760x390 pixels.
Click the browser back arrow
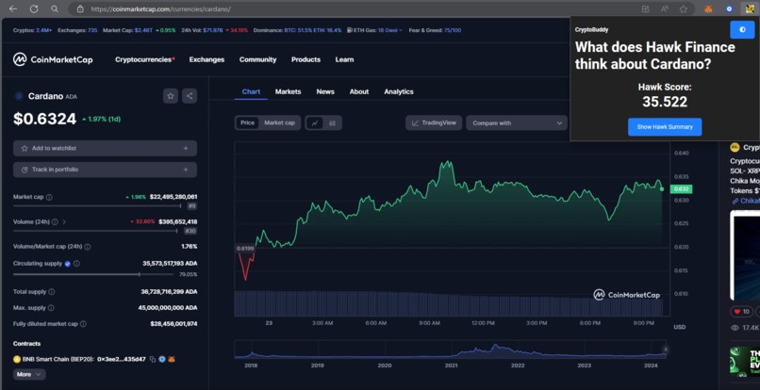13,8
